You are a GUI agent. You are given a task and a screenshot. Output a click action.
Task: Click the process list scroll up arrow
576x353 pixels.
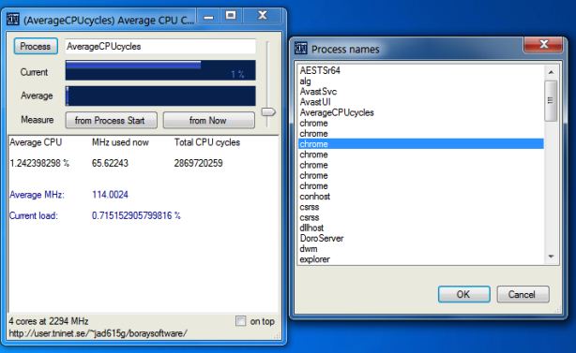coord(551,72)
